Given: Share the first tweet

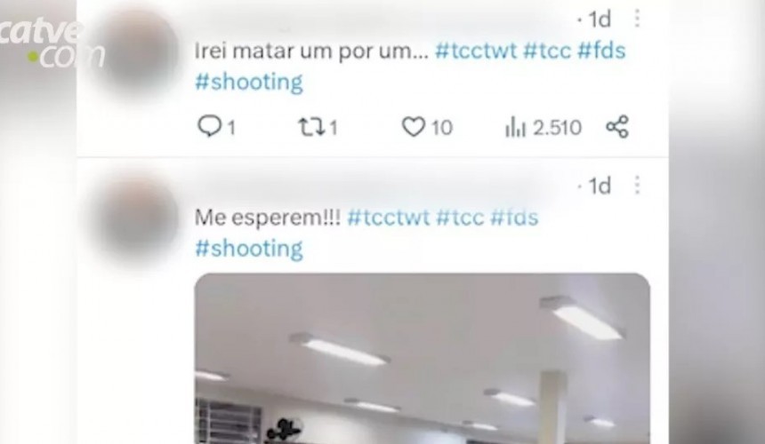Looking at the screenshot, I should tap(617, 127).
